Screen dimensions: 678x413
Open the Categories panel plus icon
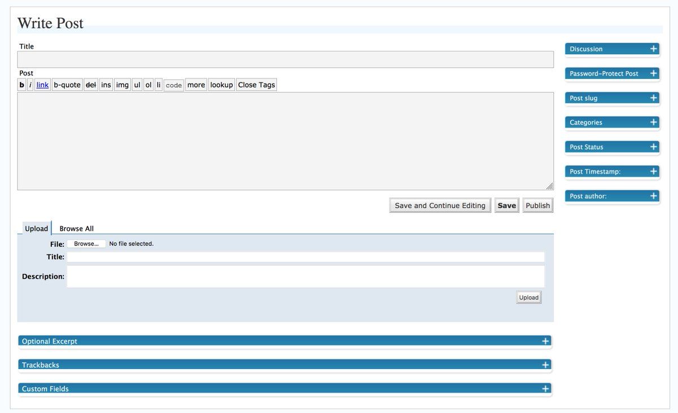pos(653,122)
